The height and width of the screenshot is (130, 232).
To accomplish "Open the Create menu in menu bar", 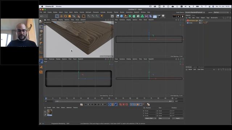I will (x=49, y=12).
